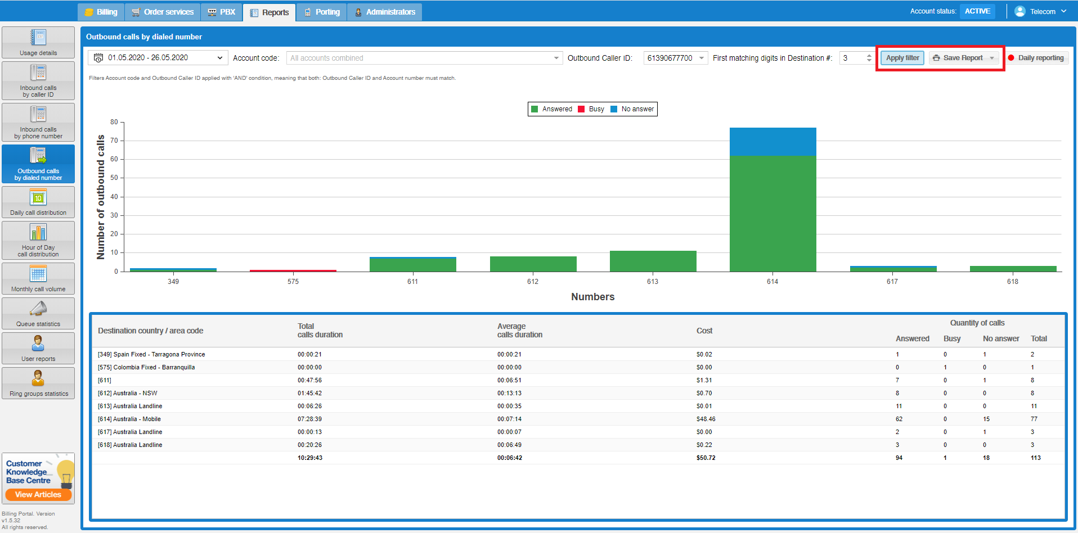Open Inbound calls by phone number report
The image size is (1078, 533).
38,122
